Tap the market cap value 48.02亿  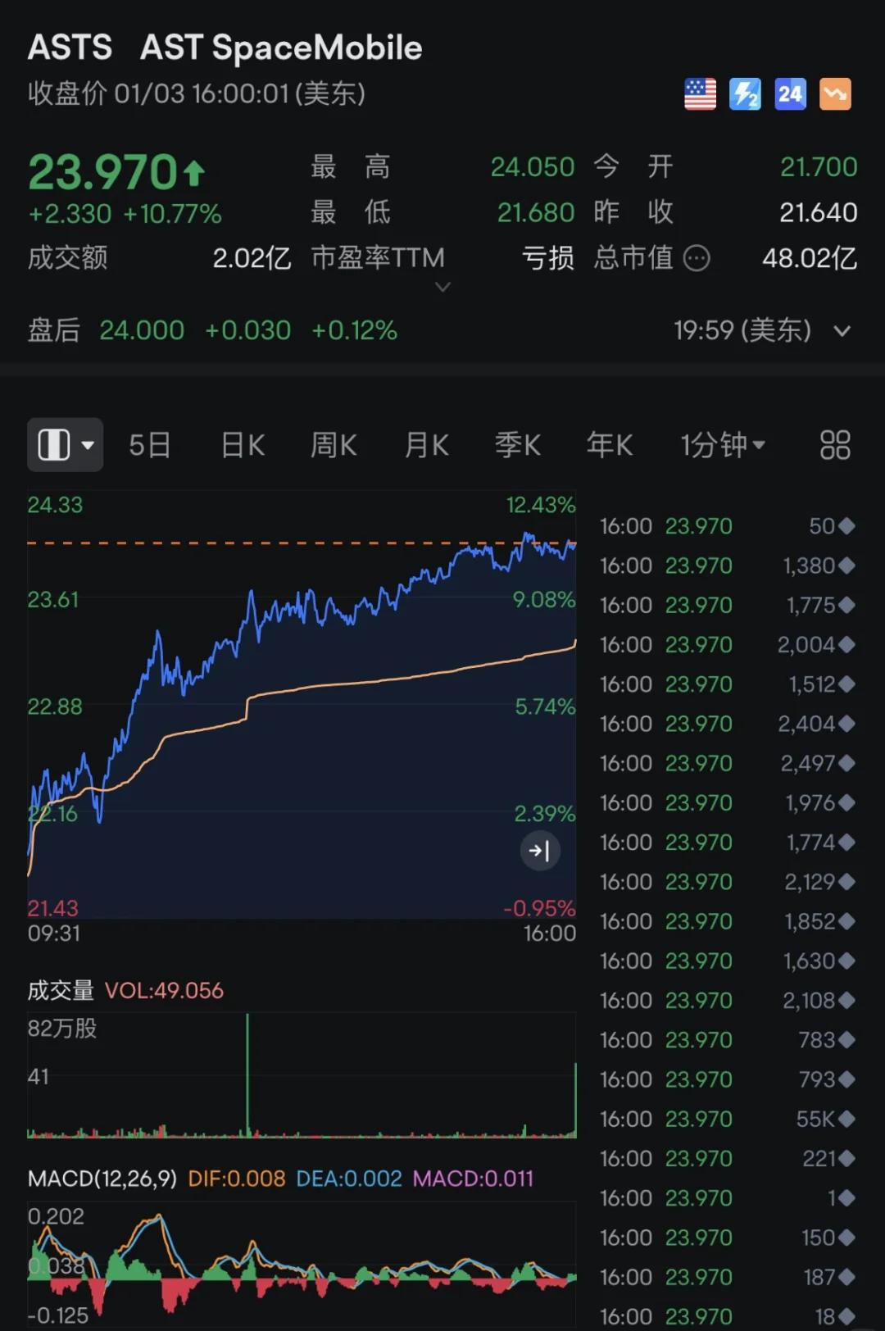tap(810, 258)
